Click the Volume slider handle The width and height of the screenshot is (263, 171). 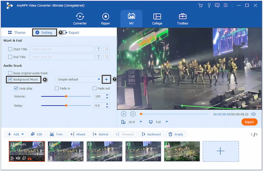click(x=66, y=96)
